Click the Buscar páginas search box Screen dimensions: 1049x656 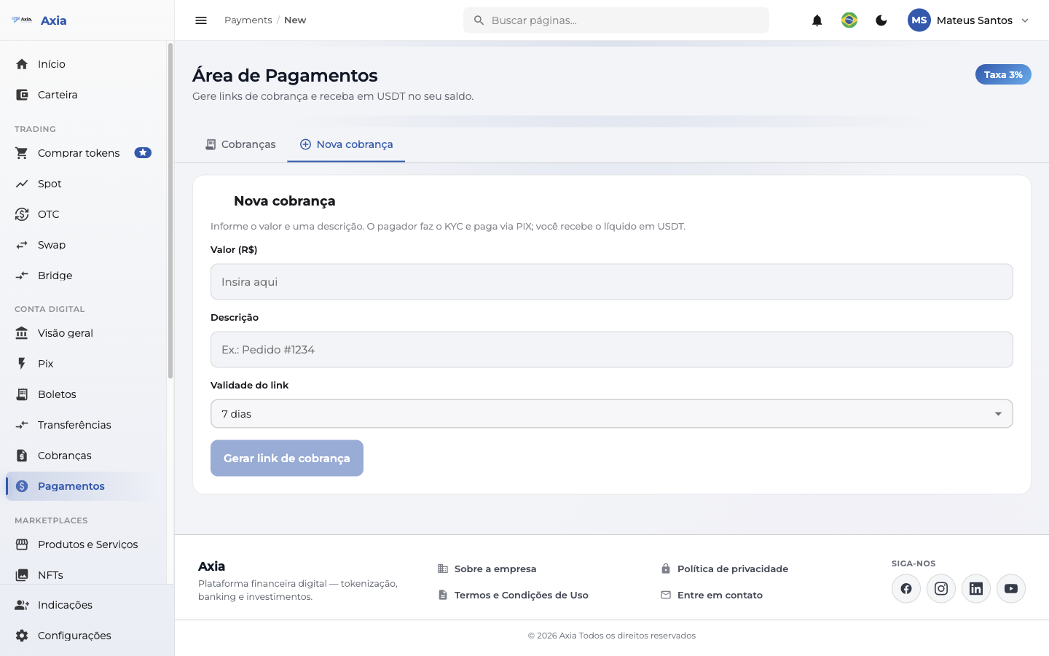(x=616, y=20)
